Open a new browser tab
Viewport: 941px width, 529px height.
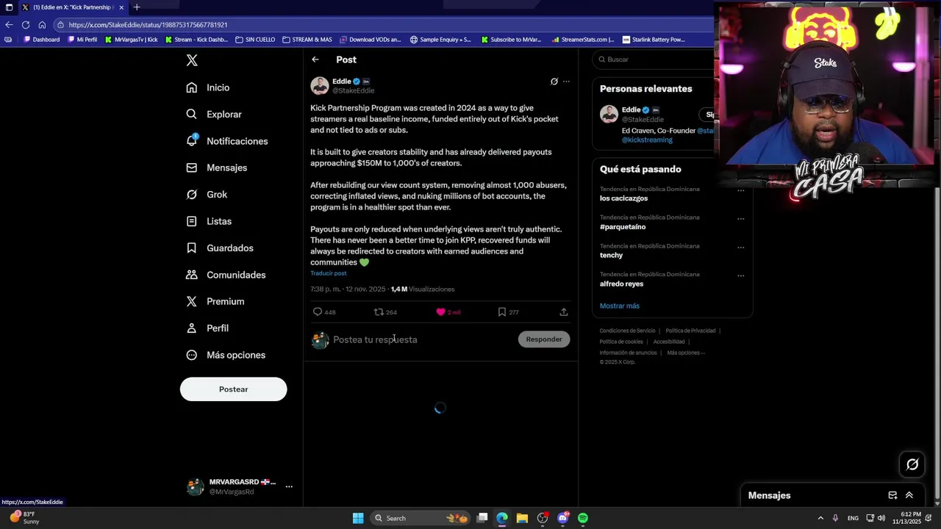pos(137,7)
